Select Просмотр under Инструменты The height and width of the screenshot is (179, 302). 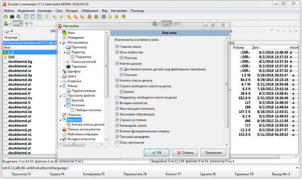[x=79, y=47]
